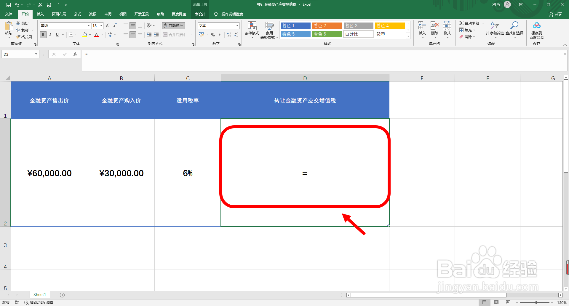The width and height of the screenshot is (569, 306).
Task: Apply the Percent number style
Action: coord(213,35)
